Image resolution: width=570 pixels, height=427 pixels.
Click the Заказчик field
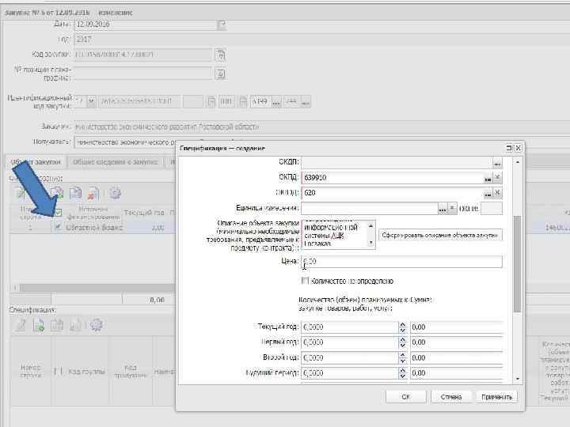321,127
